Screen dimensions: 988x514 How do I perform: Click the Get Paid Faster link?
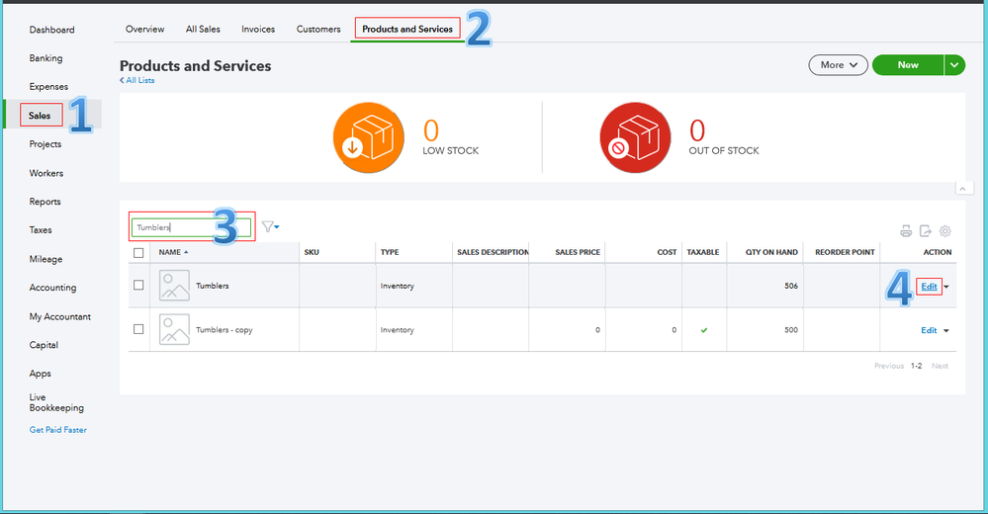pyautogui.click(x=58, y=430)
